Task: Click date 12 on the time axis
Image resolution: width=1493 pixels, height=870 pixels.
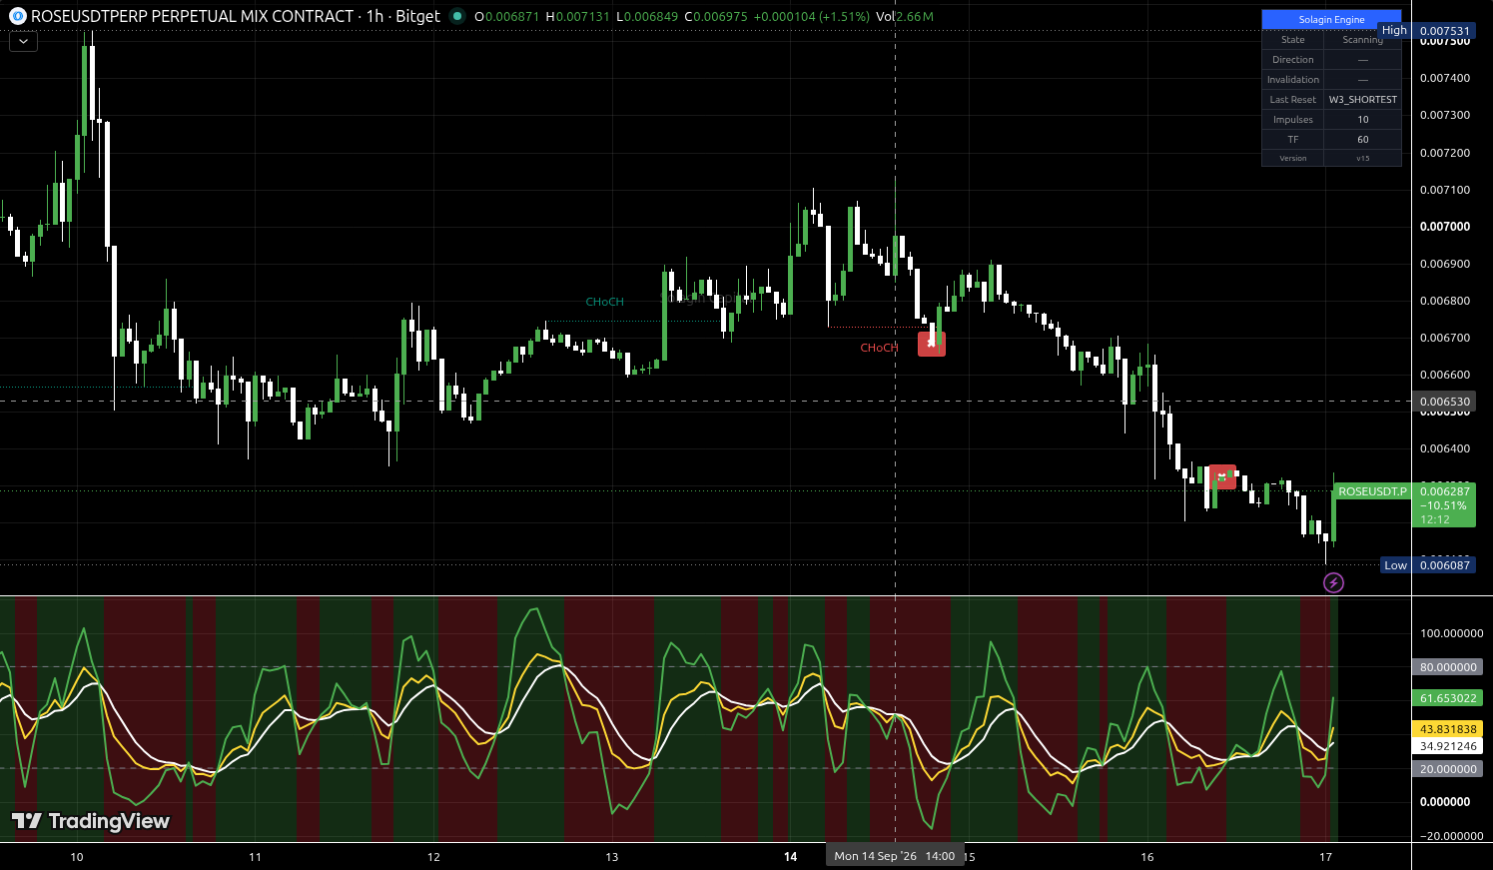Action: click(x=433, y=857)
